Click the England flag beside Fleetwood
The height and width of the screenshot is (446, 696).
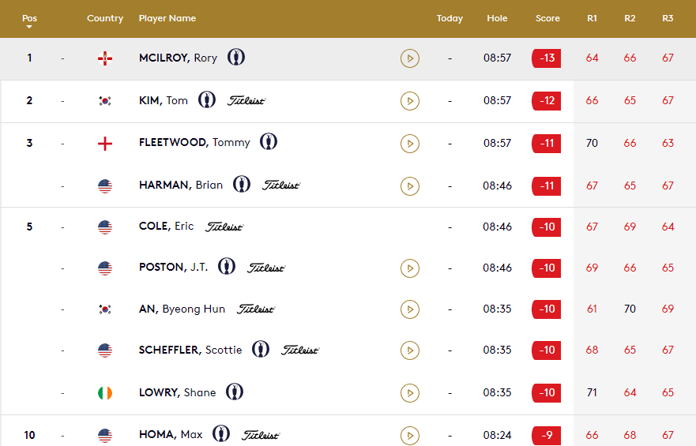tap(105, 144)
